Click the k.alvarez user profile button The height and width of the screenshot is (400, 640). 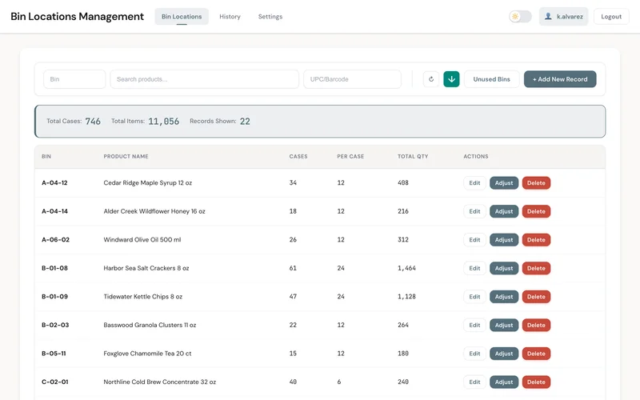tap(564, 17)
